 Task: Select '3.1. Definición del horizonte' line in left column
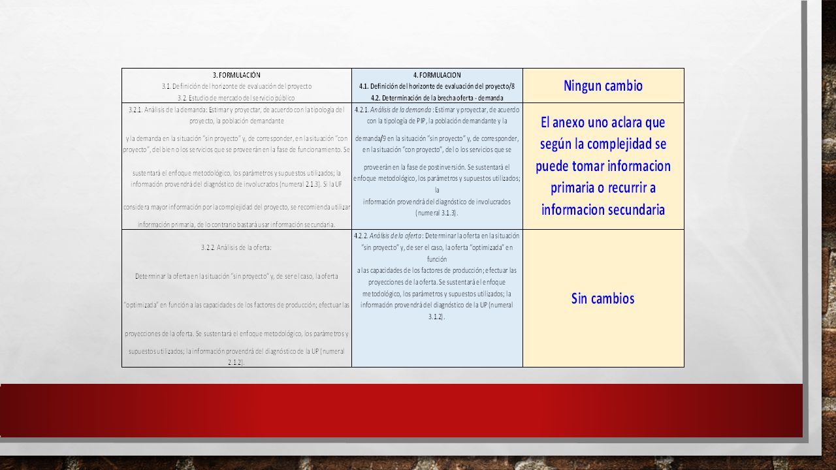click(236, 86)
